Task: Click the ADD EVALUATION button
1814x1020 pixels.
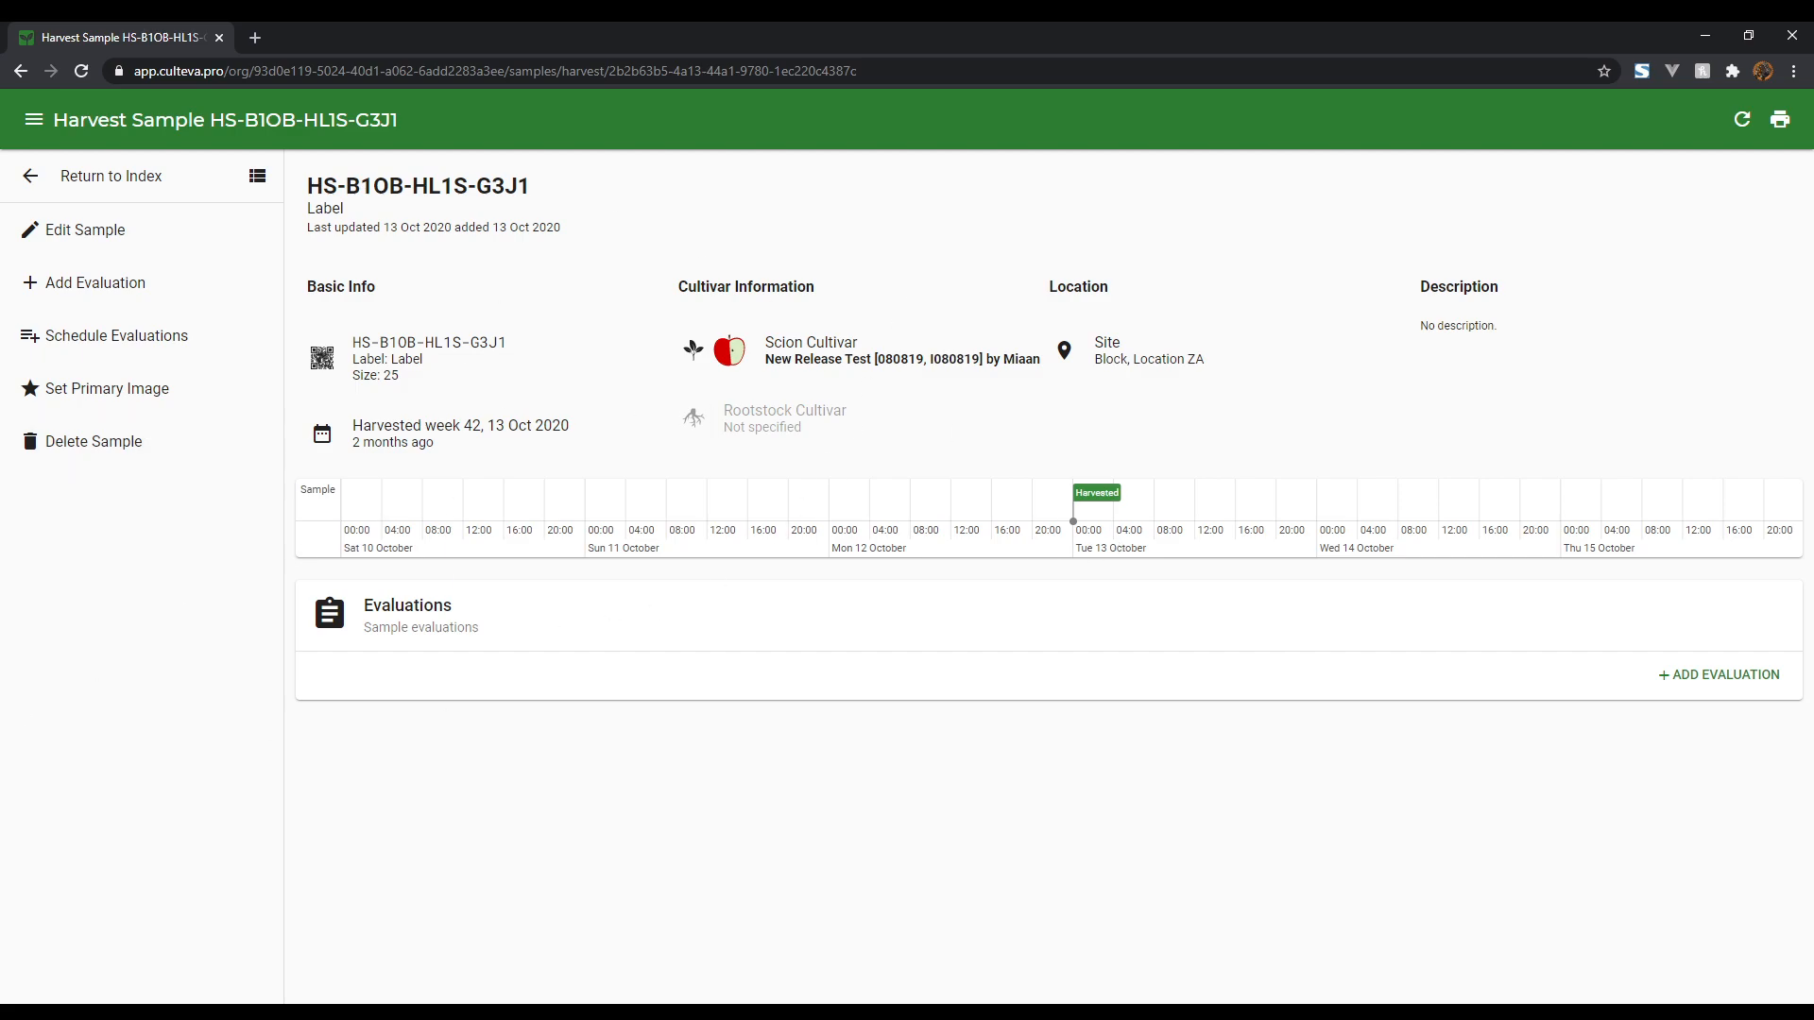Action: [x=1719, y=674]
